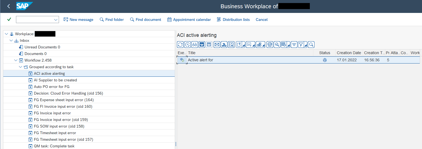Image resolution: width=422 pixels, height=149 pixels.
Task: Click the Filter funnel icon
Action: [301, 45]
